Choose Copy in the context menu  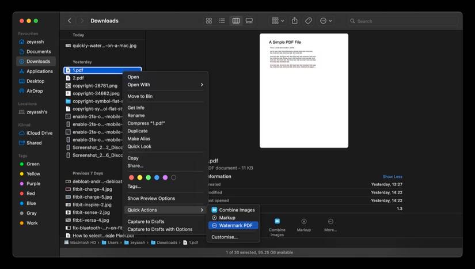click(x=165, y=158)
